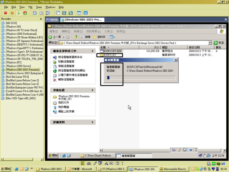This screenshot has height=172, width=229.
Task: Select [MS-DOS] in Favorites
Action: tap(11, 23)
